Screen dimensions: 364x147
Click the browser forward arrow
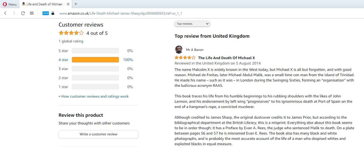[x=14, y=13]
